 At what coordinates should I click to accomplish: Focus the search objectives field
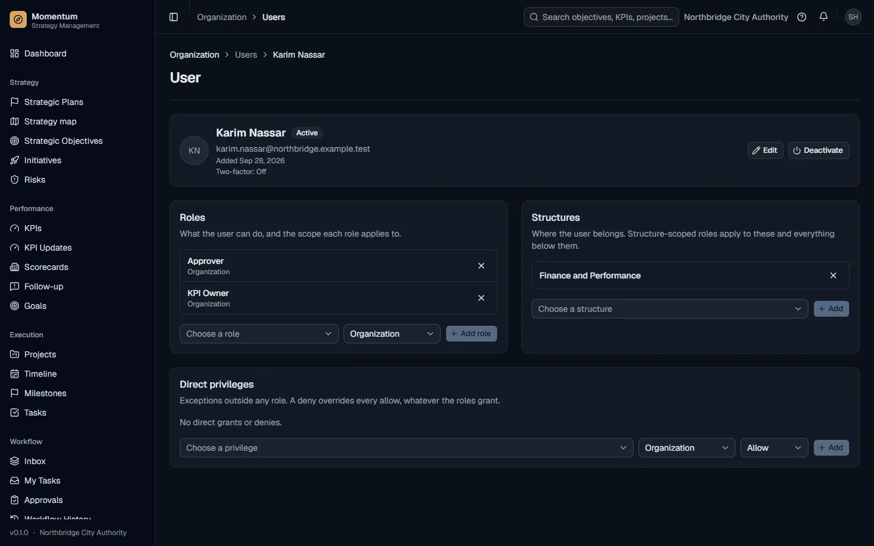(601, 17)
